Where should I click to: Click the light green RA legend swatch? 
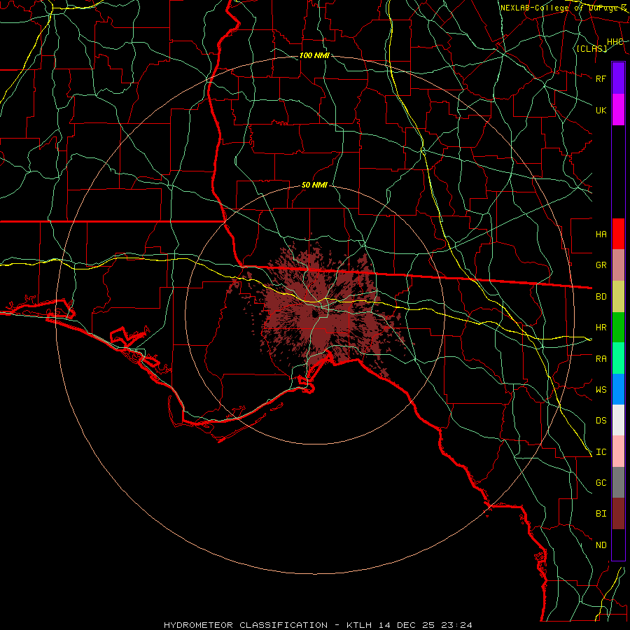[618, 358]
